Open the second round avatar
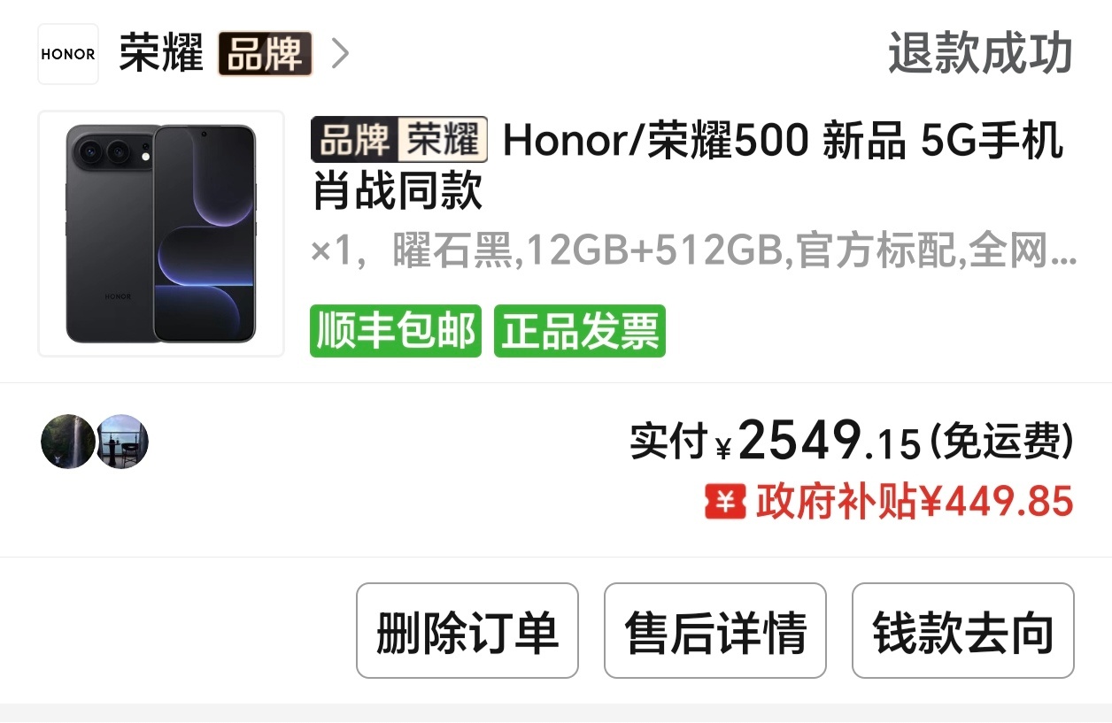The image size is (1112, 723). coord(122,442)
